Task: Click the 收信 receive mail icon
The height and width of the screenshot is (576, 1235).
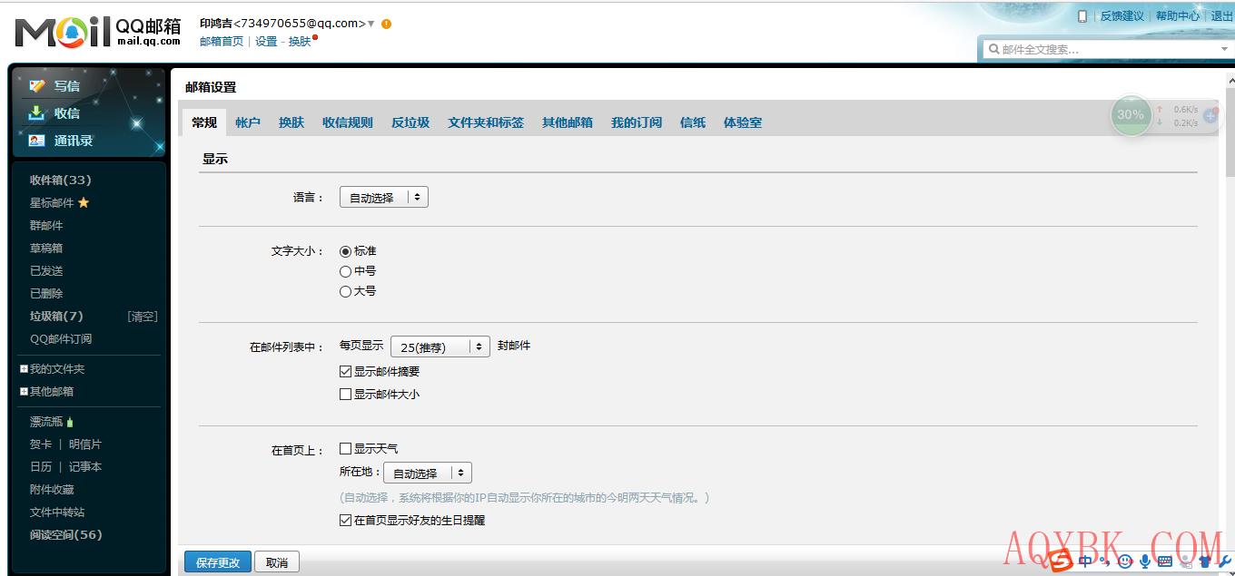Action: click(37, 112)
